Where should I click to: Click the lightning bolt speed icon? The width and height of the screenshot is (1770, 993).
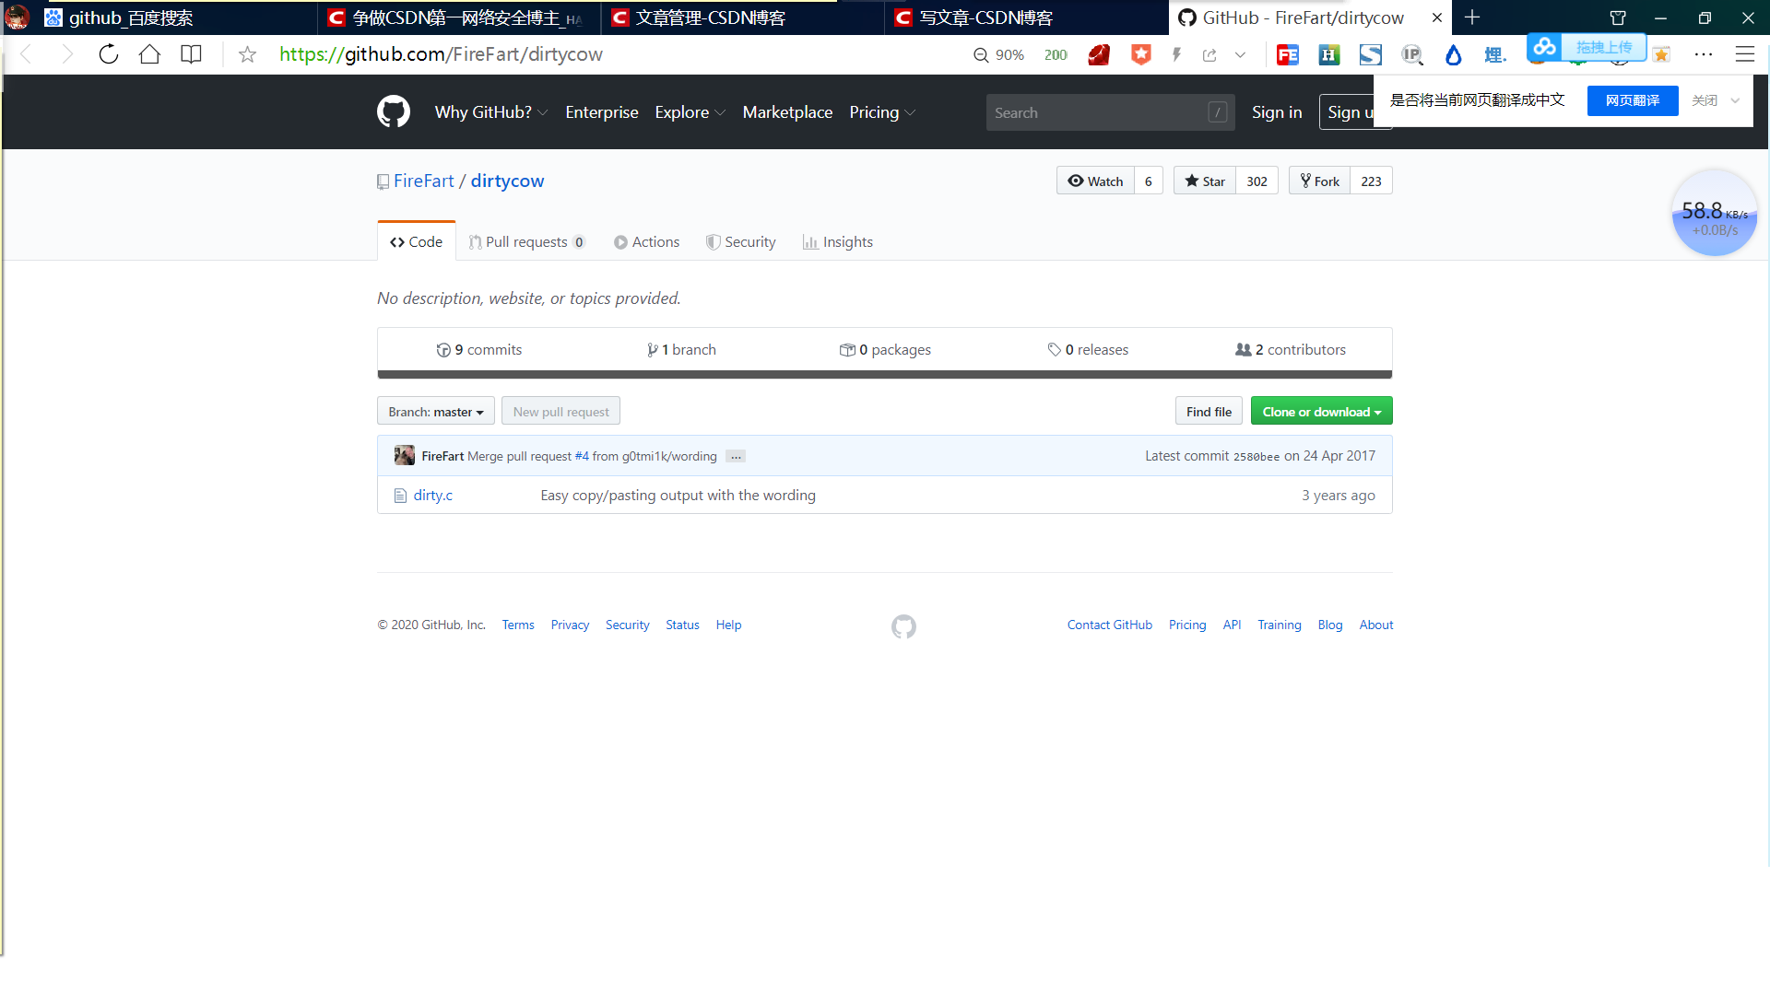pos(1177,54)
